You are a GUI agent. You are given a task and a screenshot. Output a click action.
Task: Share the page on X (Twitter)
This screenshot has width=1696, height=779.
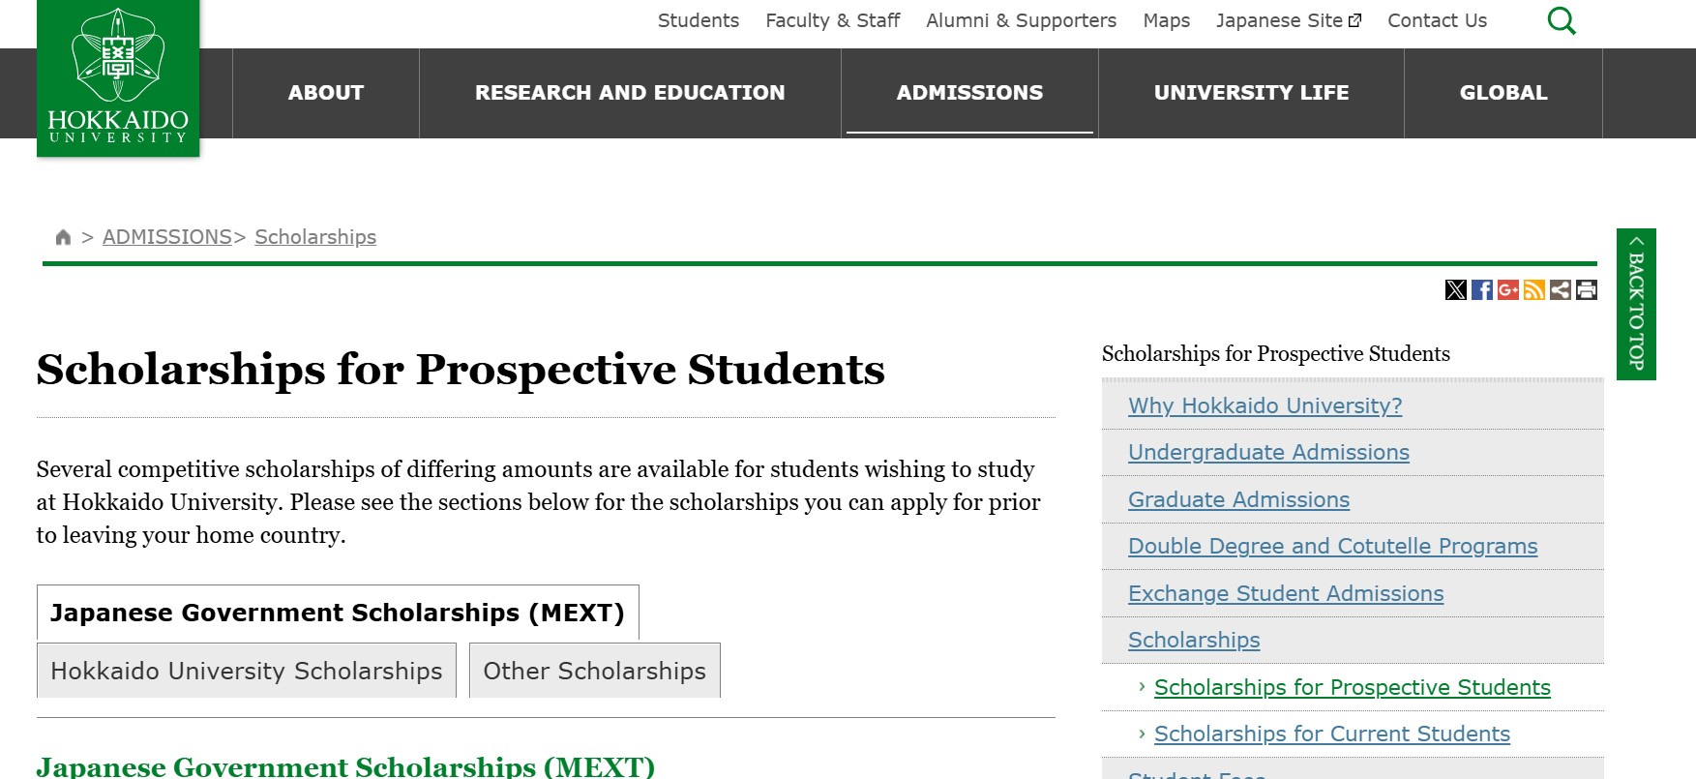point(1455,289)
